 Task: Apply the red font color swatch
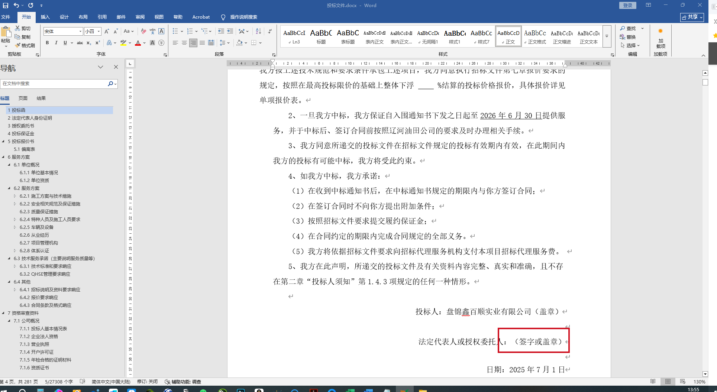[138, 43]
